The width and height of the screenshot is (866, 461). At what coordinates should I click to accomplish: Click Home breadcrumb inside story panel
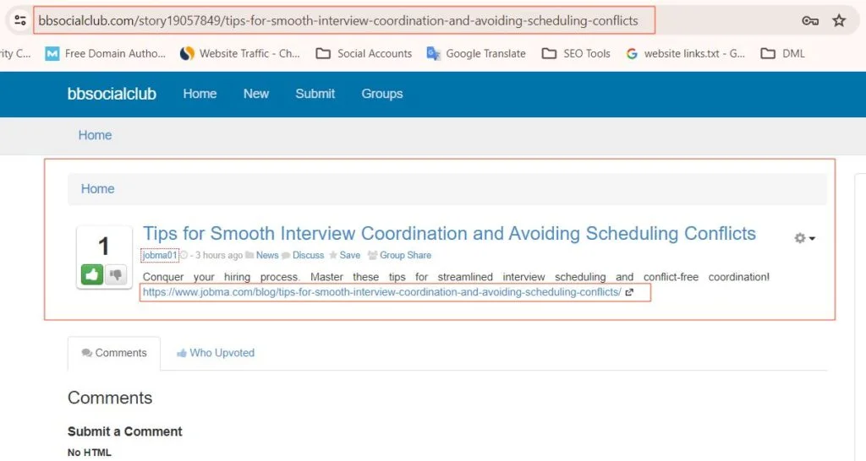(98, 188)
